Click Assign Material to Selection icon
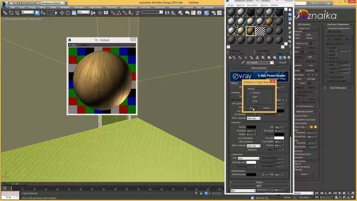This screenshot has width=357, height=201. 240,58
